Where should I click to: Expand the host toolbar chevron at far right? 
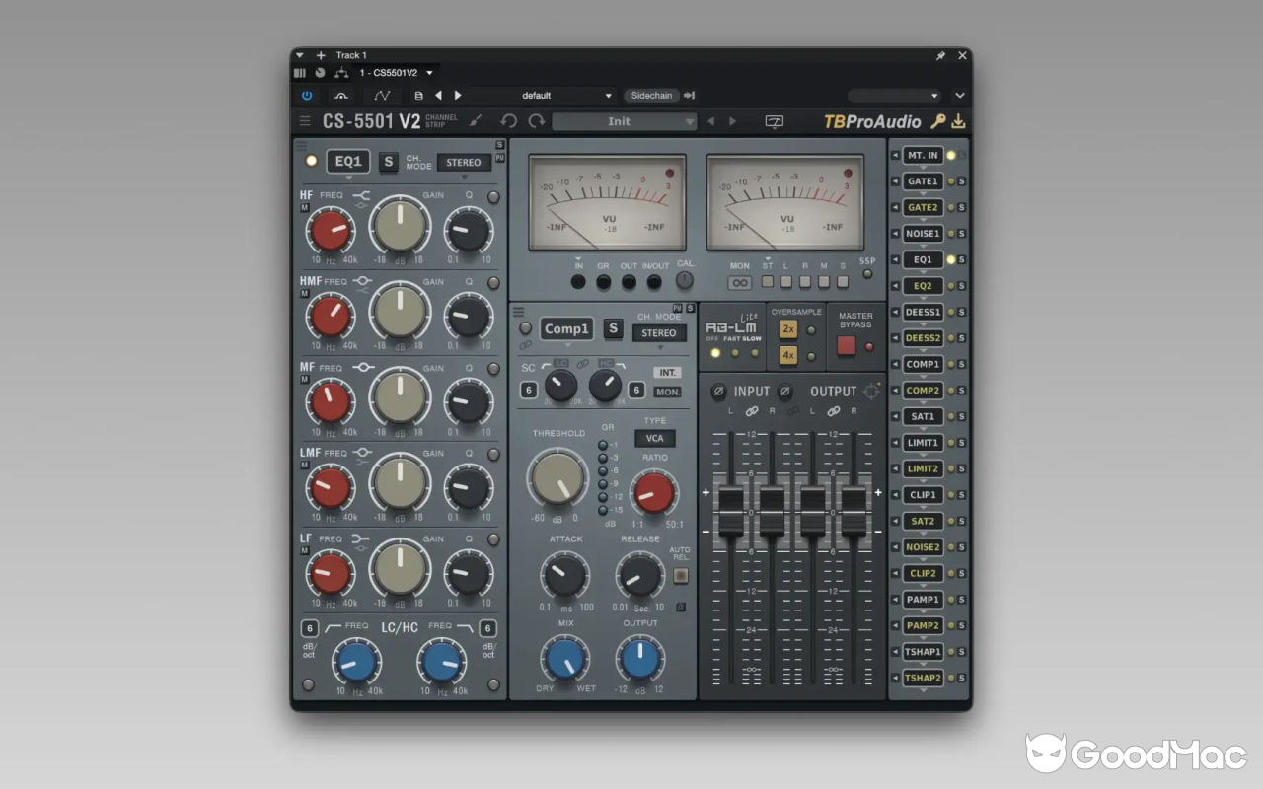tap(960, 96)
